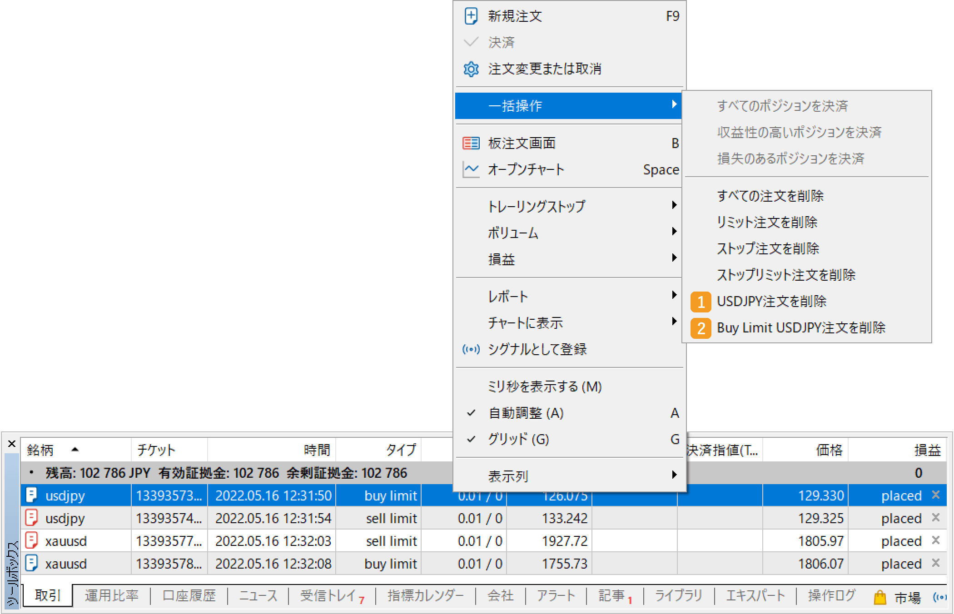Choose Buy Limit USDJPY注文を削除

[807, 328]
